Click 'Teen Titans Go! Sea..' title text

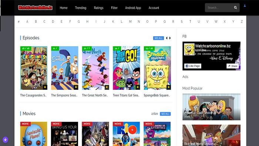(x=126, y=95)
